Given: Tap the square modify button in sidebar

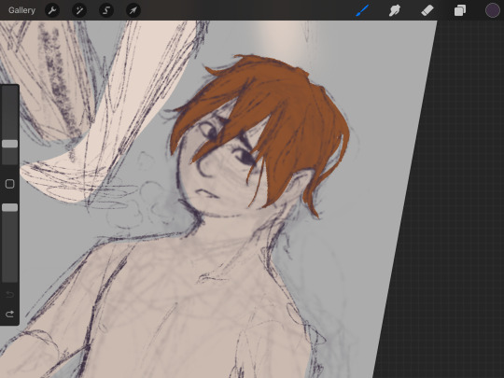Looking at the screenshot, I should point(9,184).
